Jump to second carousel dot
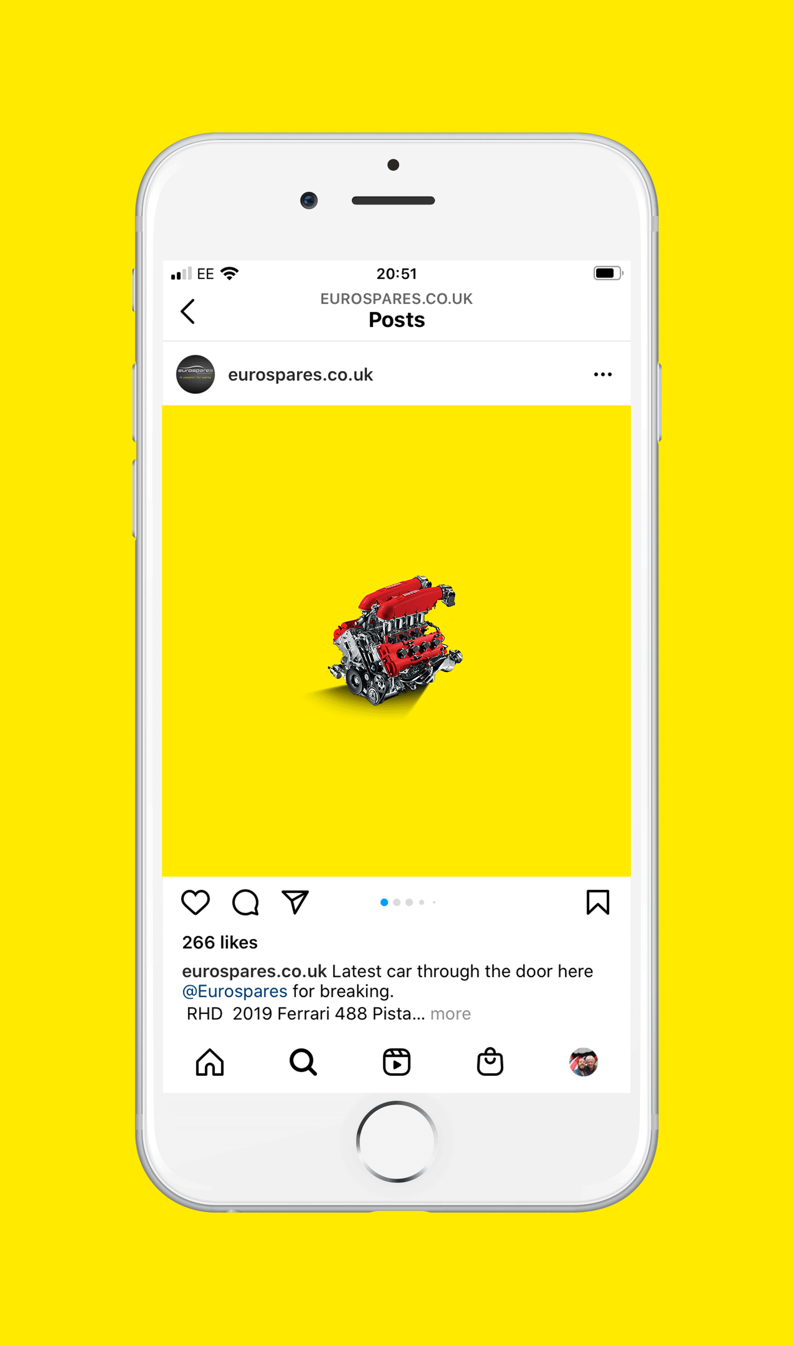The image size is (794, 1345). 396,902
